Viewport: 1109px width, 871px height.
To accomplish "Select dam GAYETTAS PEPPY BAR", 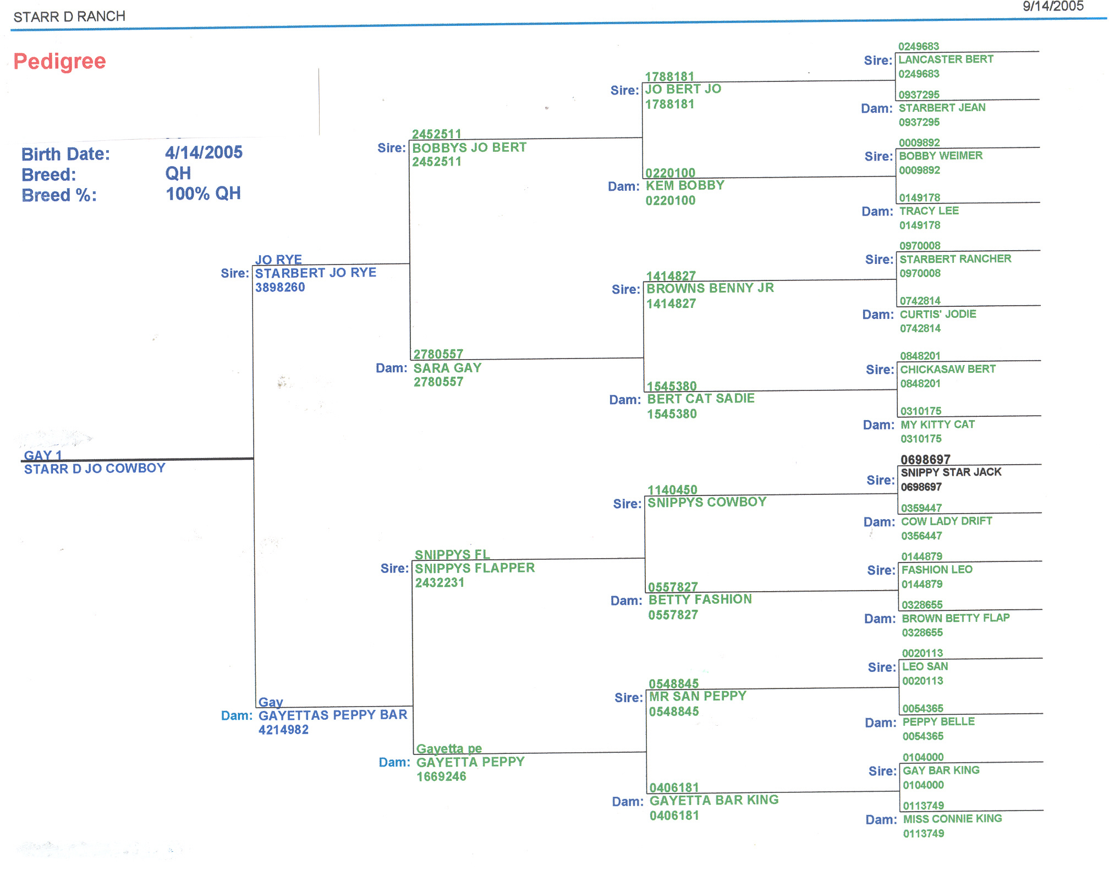I will click(x=333, y=715).
